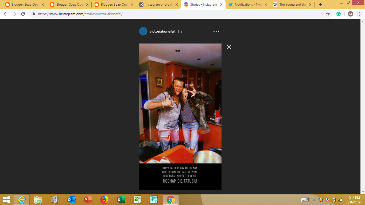View site security lock information
The height and width of the screenshot is (205, 365).
click(x=34, y=14)
